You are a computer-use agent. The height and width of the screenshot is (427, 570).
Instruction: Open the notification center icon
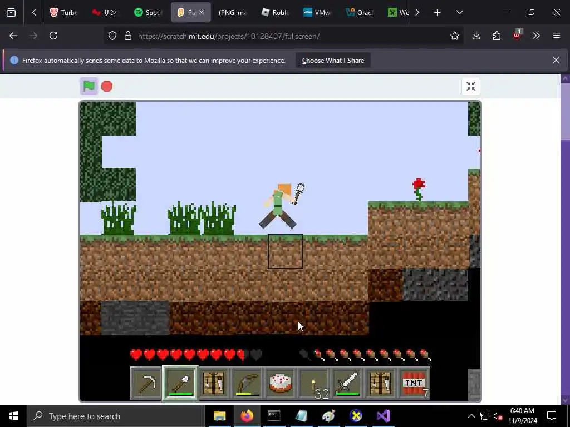[x=552, y=416]
